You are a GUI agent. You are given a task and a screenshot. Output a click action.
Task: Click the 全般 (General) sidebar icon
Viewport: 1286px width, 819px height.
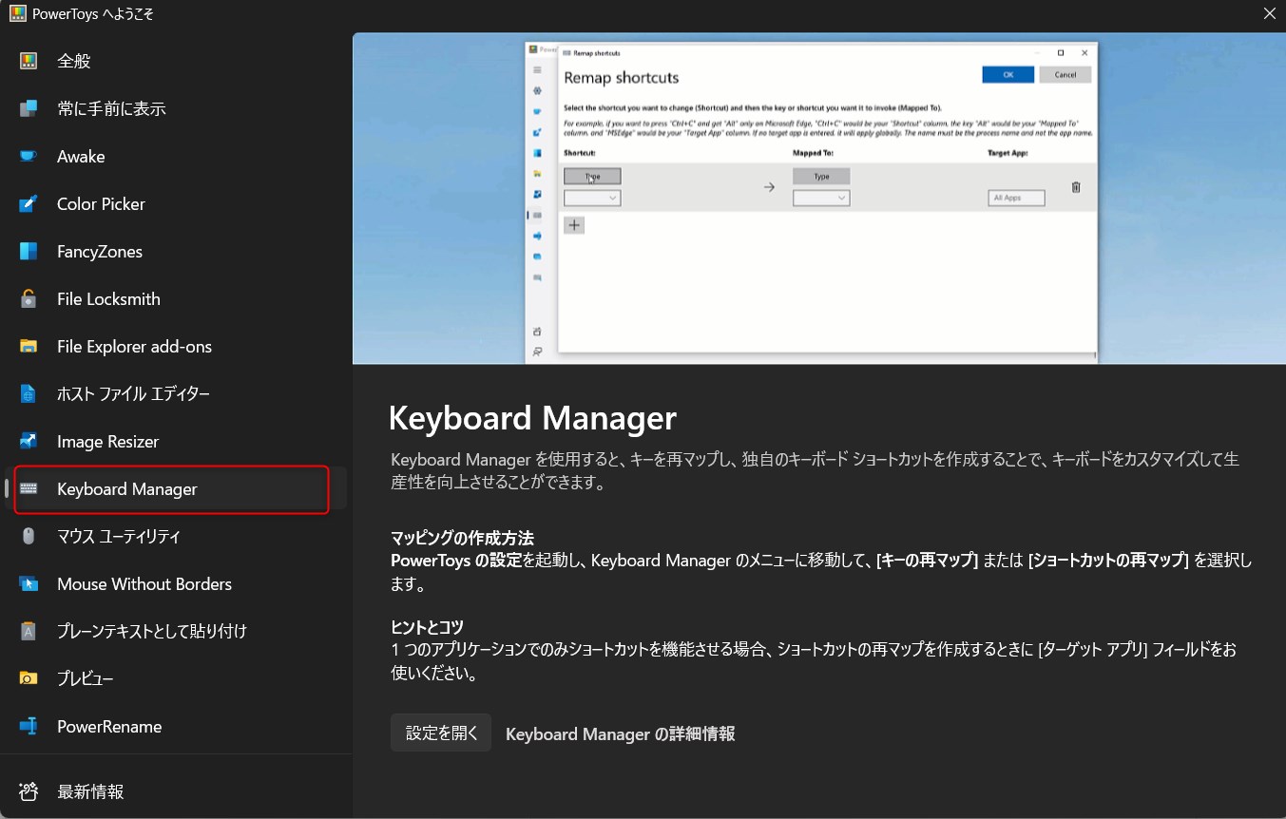(29, 61)
